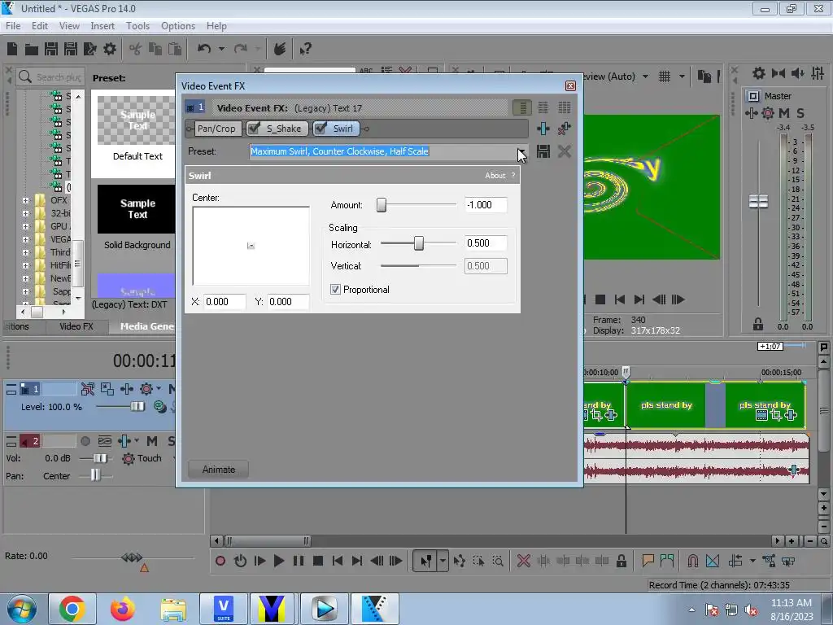Viewport: 833px width, 625px height.
Task: Click the Go to Start transport button
Action: click(338, 561)
